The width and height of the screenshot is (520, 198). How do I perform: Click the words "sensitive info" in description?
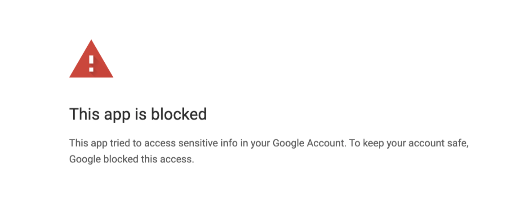(x=207, y=144)
